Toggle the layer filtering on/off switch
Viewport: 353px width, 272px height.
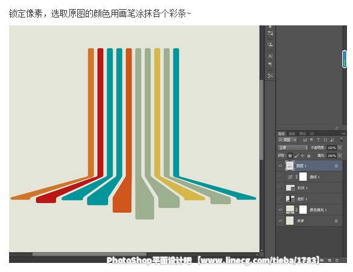(342, 140)
